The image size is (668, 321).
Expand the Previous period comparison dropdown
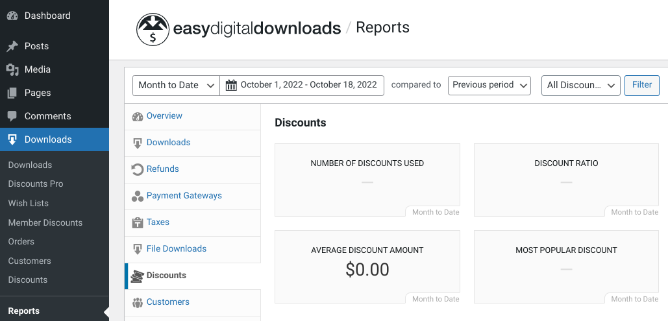[489, 85]
